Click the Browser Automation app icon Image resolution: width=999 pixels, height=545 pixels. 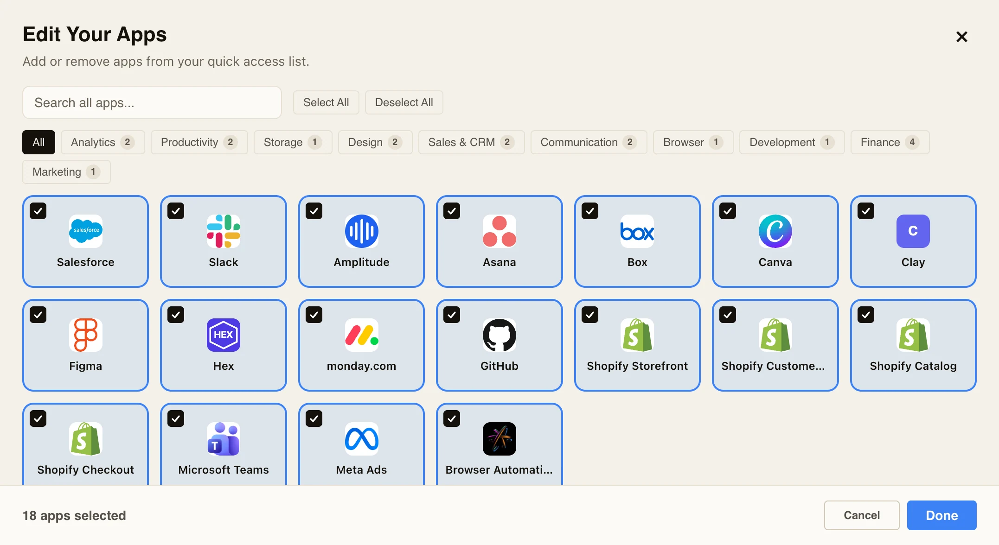click(499, 438)
